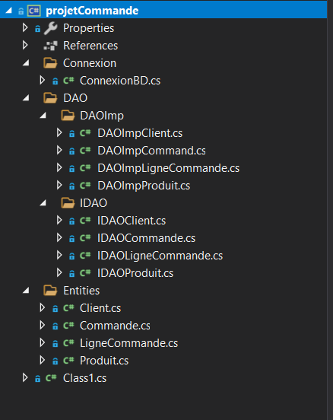Select the Class1.cs file name
The height and width of the screenshot is (420, 333).
coord(85,378)
